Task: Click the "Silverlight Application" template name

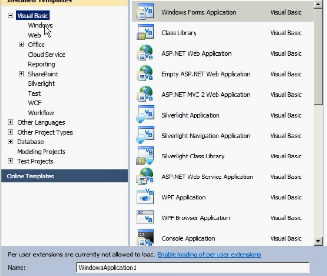Action: 191,115
